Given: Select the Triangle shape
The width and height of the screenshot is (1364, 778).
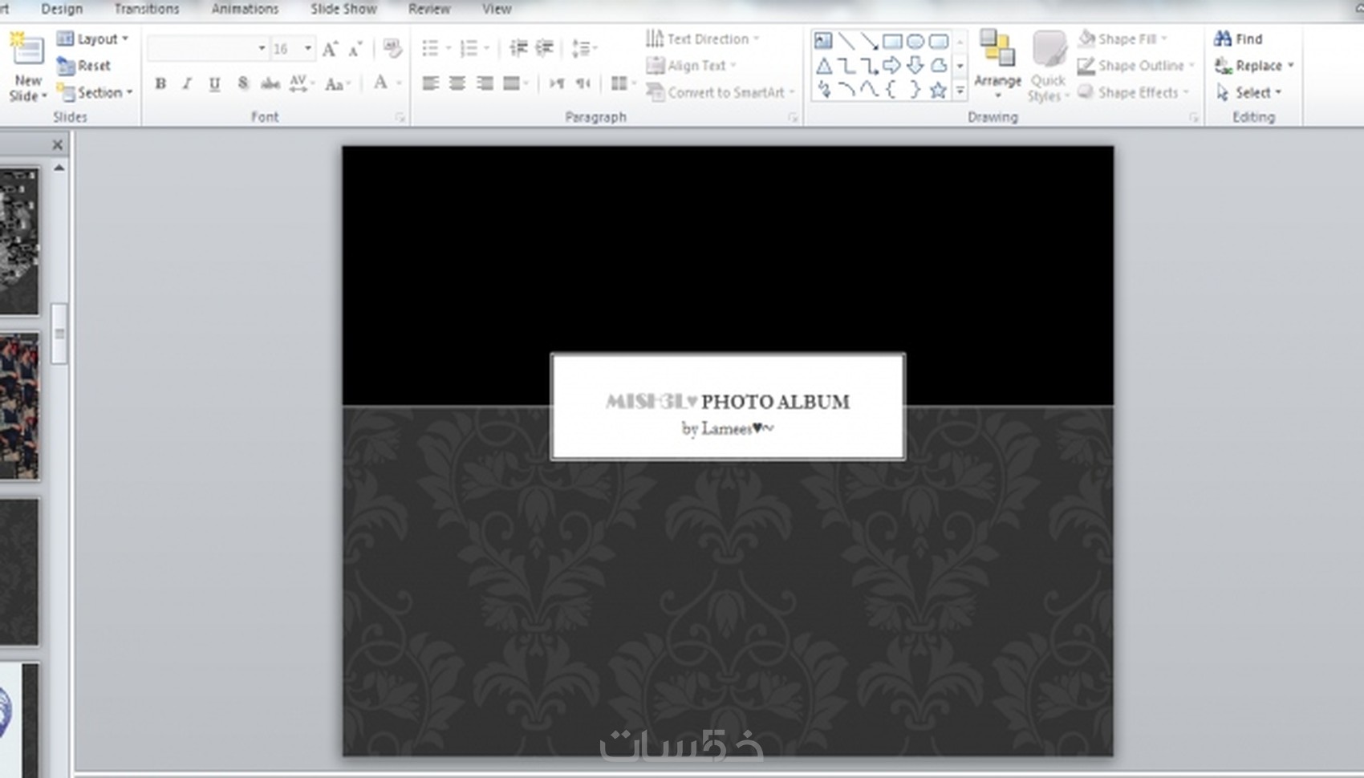Looking at the screenshot, I should tap(823, 66).
